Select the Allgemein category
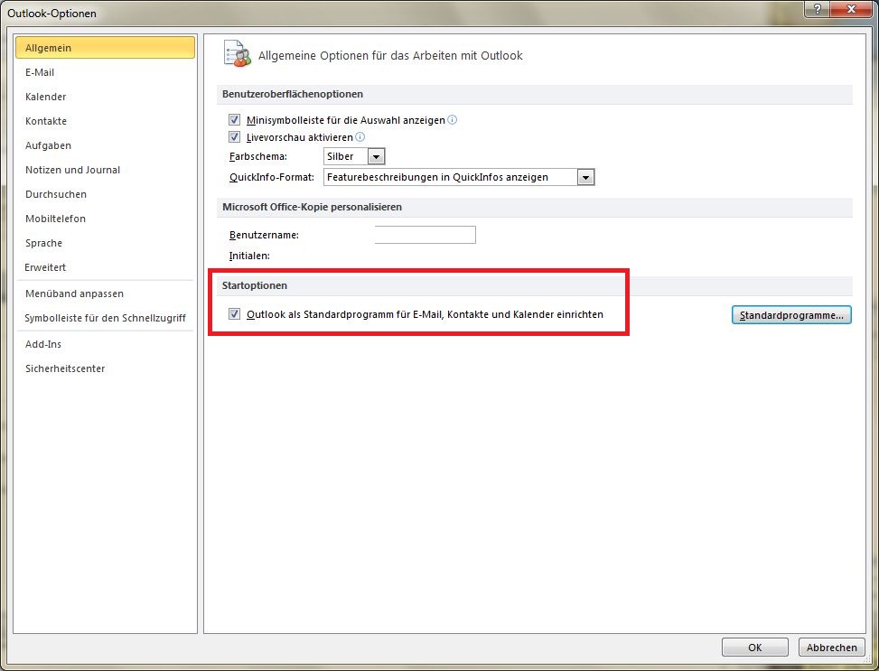 point(105,48)
